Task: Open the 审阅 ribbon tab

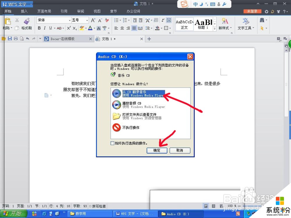Action: [x=81, y=11]
